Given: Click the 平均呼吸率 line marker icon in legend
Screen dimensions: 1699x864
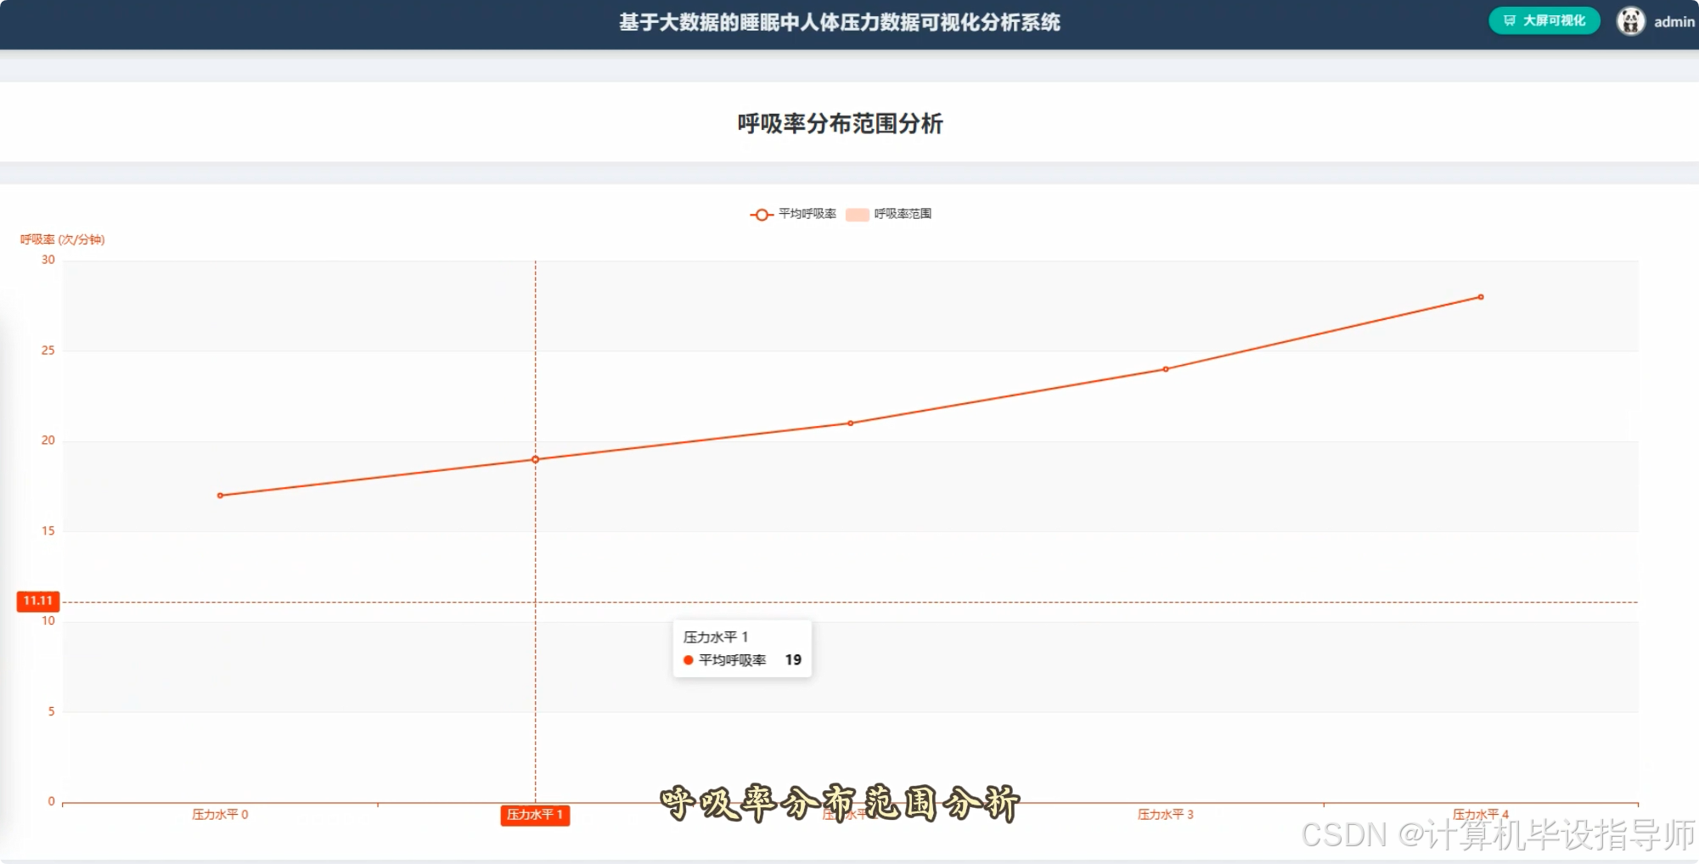Looking at the screenshot, I should coord(762,215).
